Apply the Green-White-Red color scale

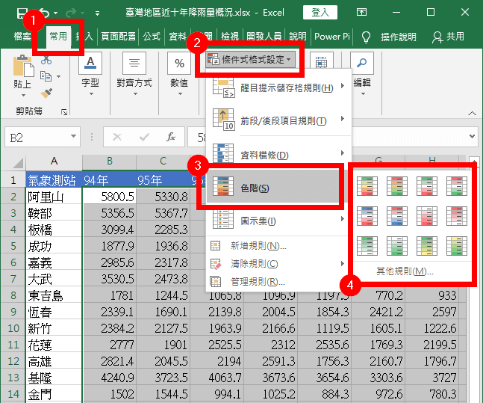tap(426, 186)
